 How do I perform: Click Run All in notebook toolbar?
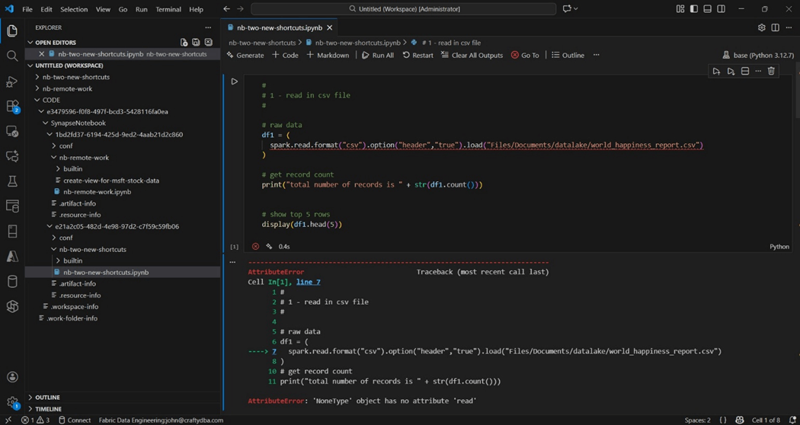tap(377, 55)
